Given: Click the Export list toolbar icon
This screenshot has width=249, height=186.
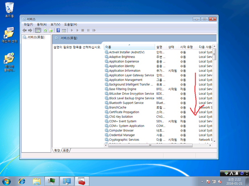Looking at the screenshot, I should 51,30.
